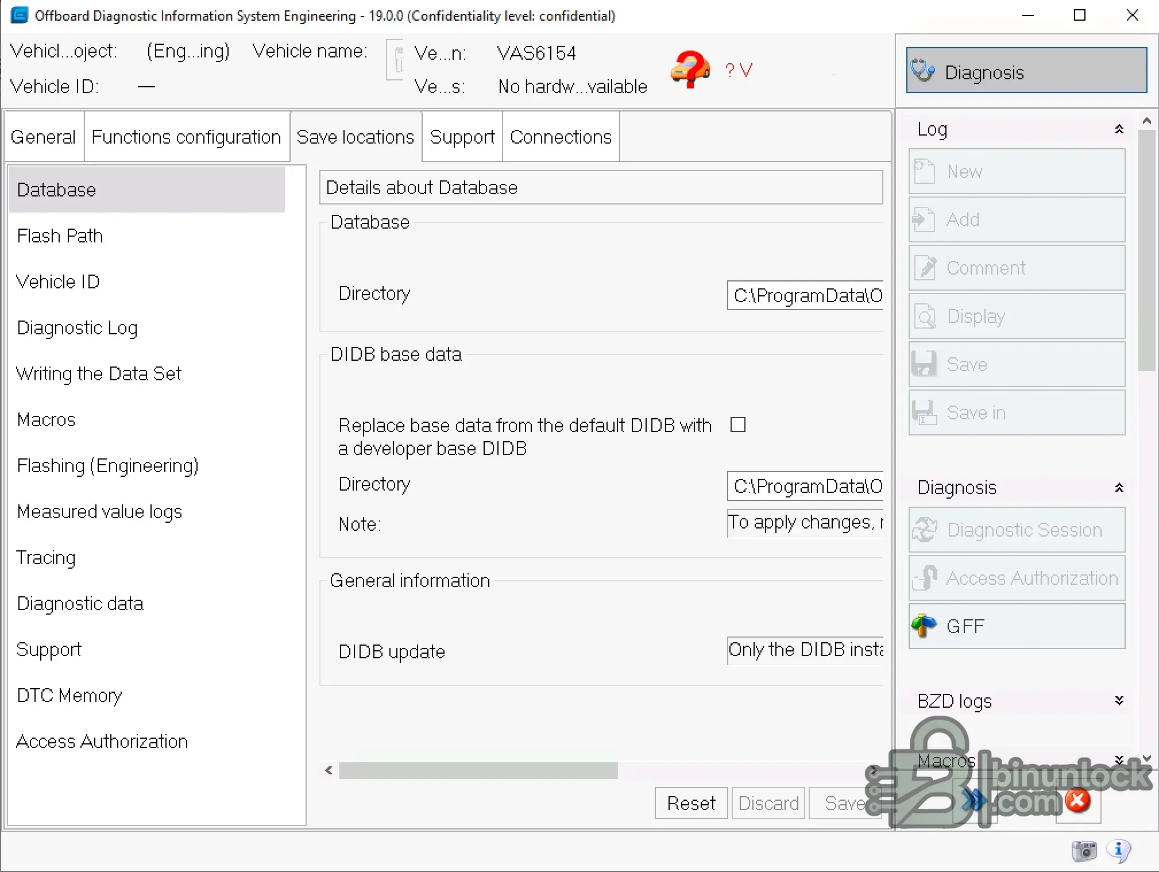Click the application logo in title bar
This screenshot has height=872, width=1159.
click(19, 16)
